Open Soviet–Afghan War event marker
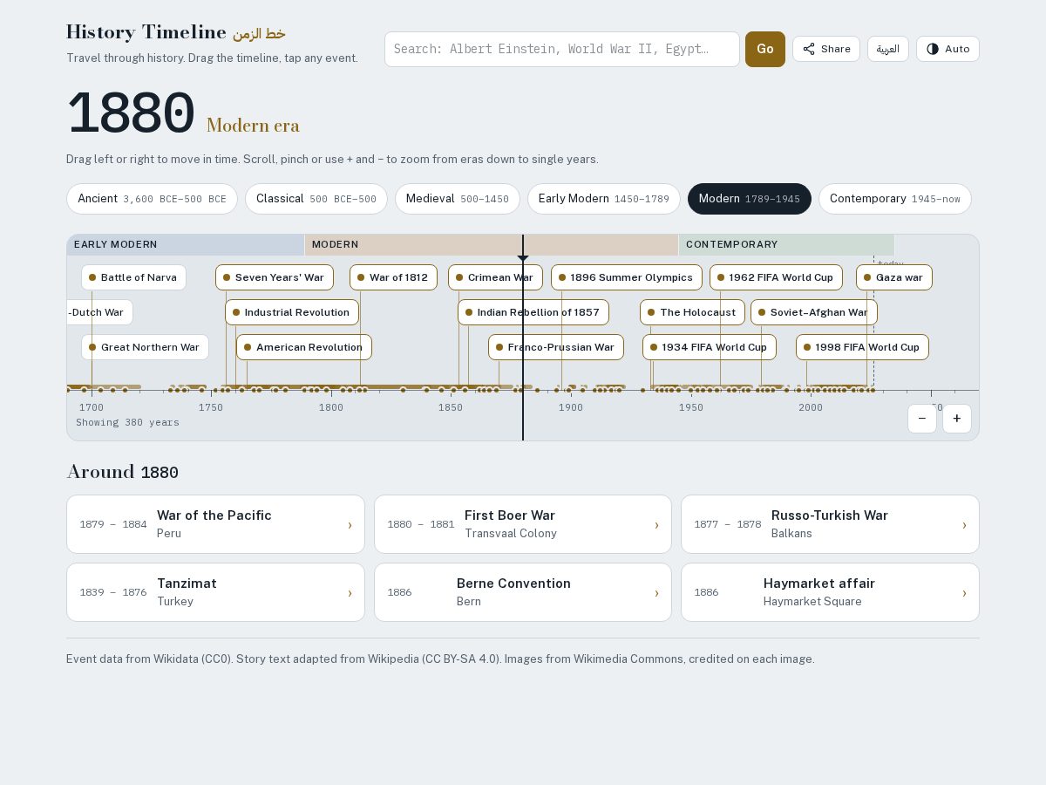 (x=814, y=312)
